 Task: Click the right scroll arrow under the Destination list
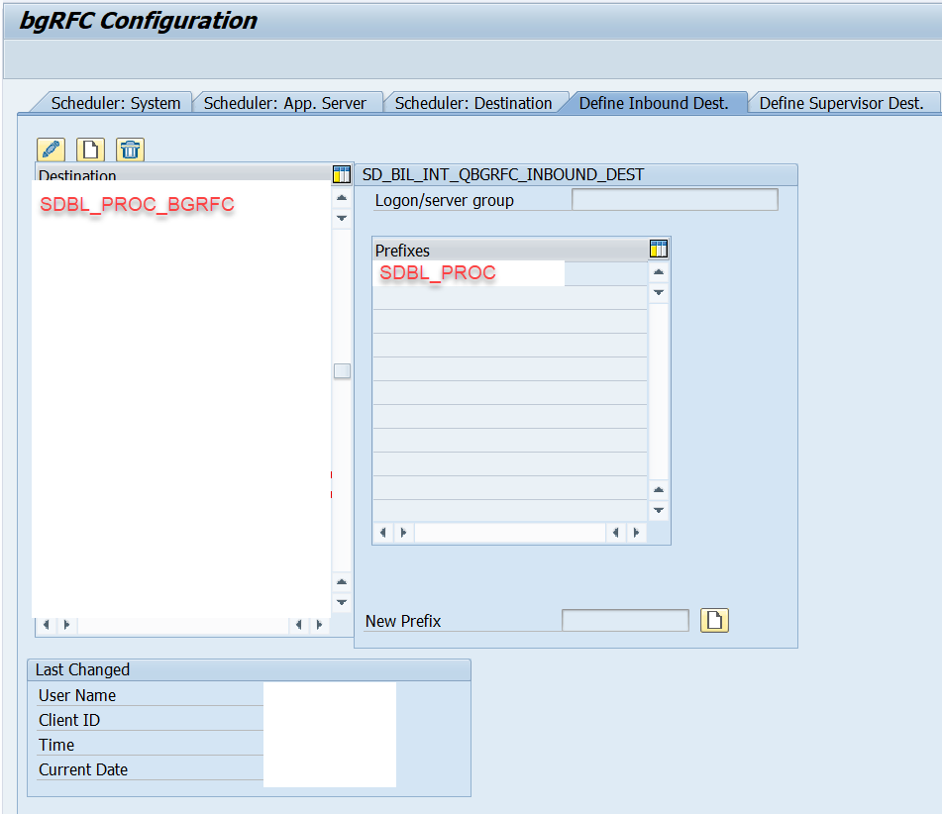318,625
